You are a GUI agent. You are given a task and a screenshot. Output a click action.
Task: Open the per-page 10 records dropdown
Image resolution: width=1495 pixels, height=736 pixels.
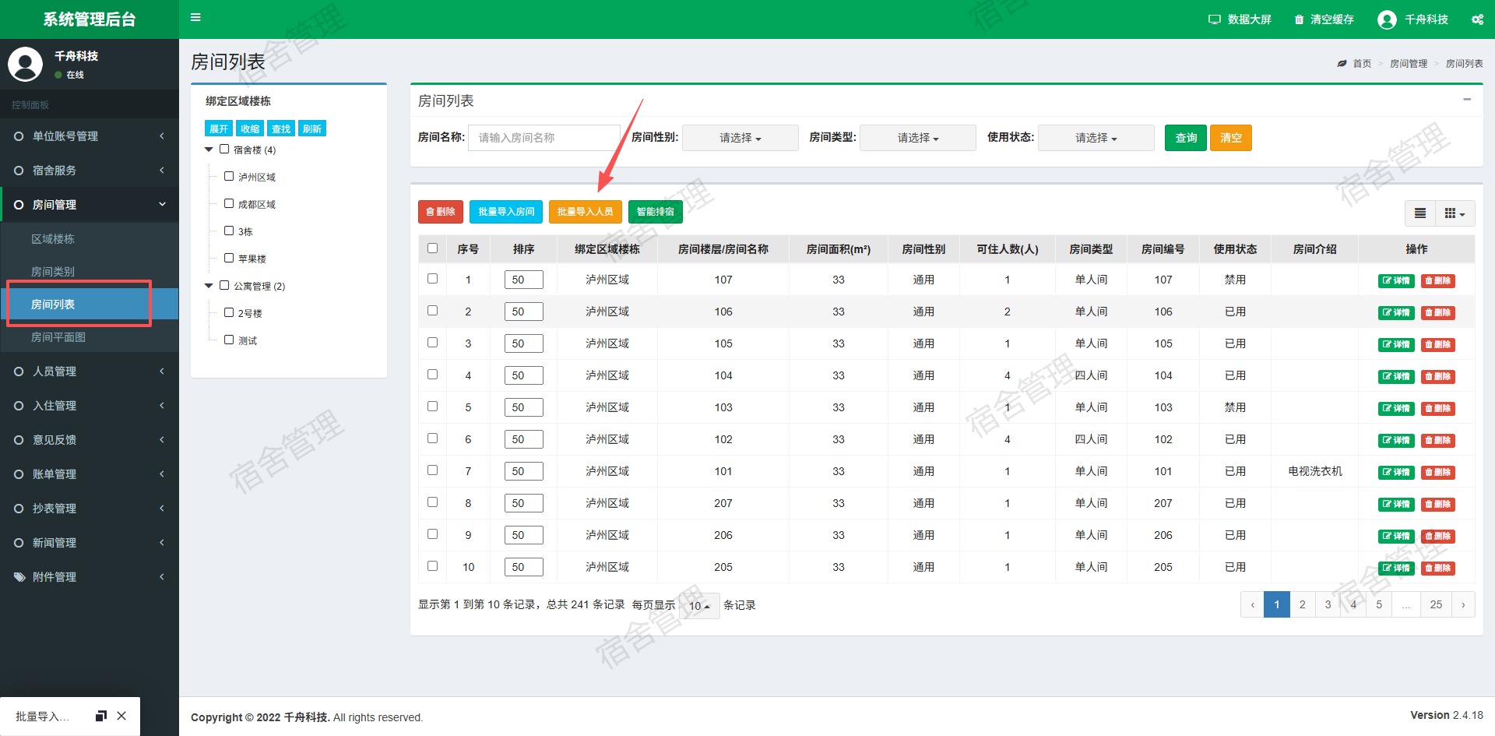699,605
